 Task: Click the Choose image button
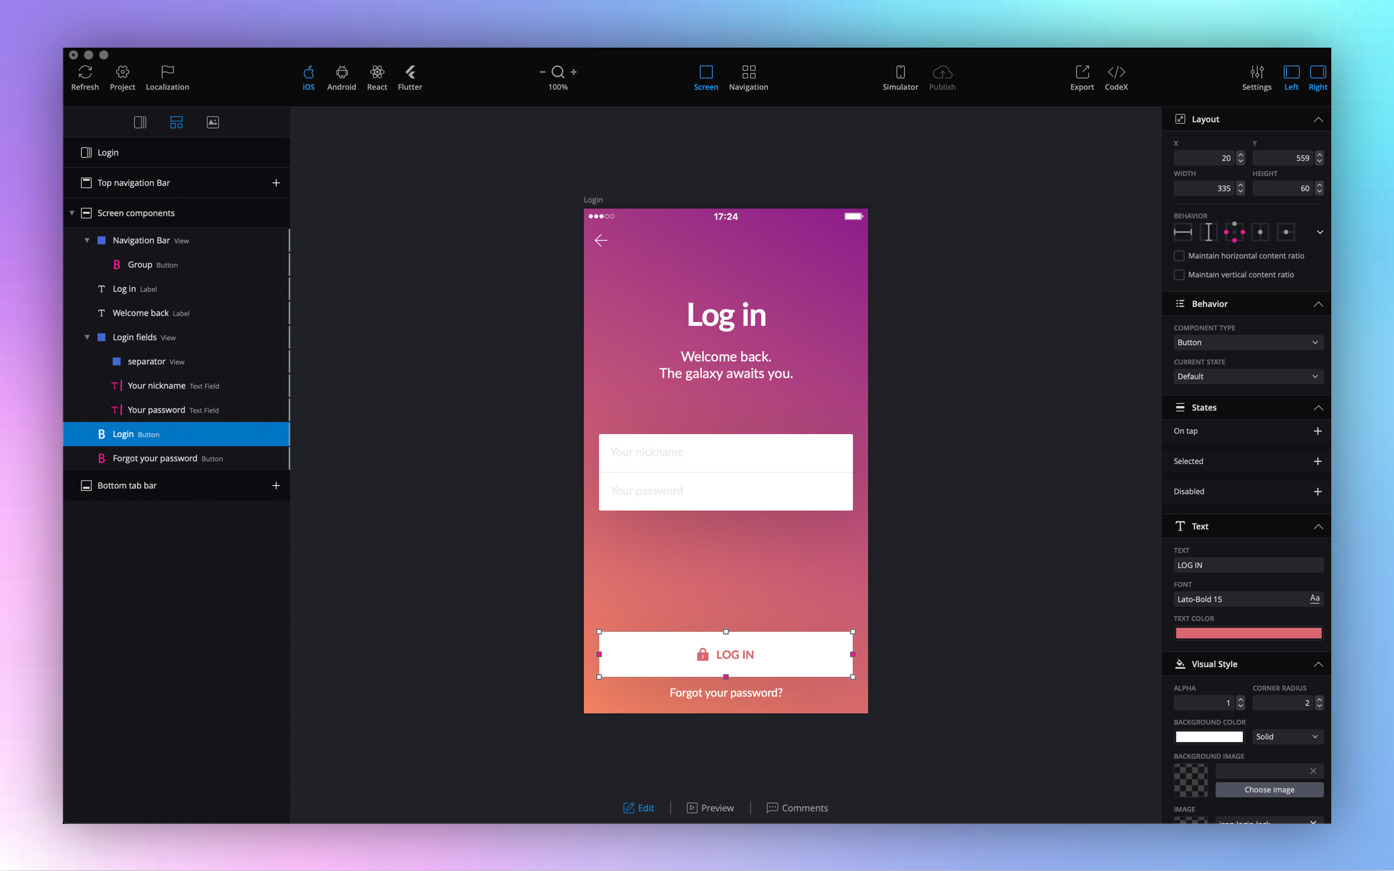(1269, 790)
